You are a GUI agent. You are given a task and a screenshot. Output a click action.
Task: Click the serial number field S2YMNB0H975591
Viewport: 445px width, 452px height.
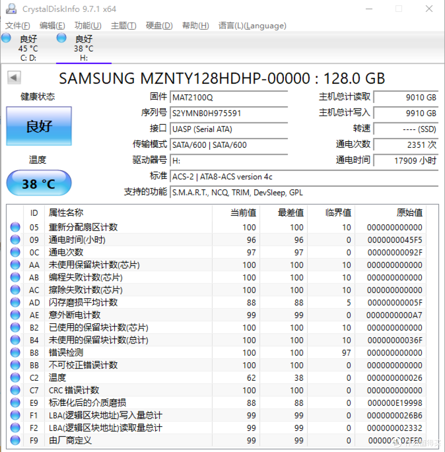tap(229, 113)
